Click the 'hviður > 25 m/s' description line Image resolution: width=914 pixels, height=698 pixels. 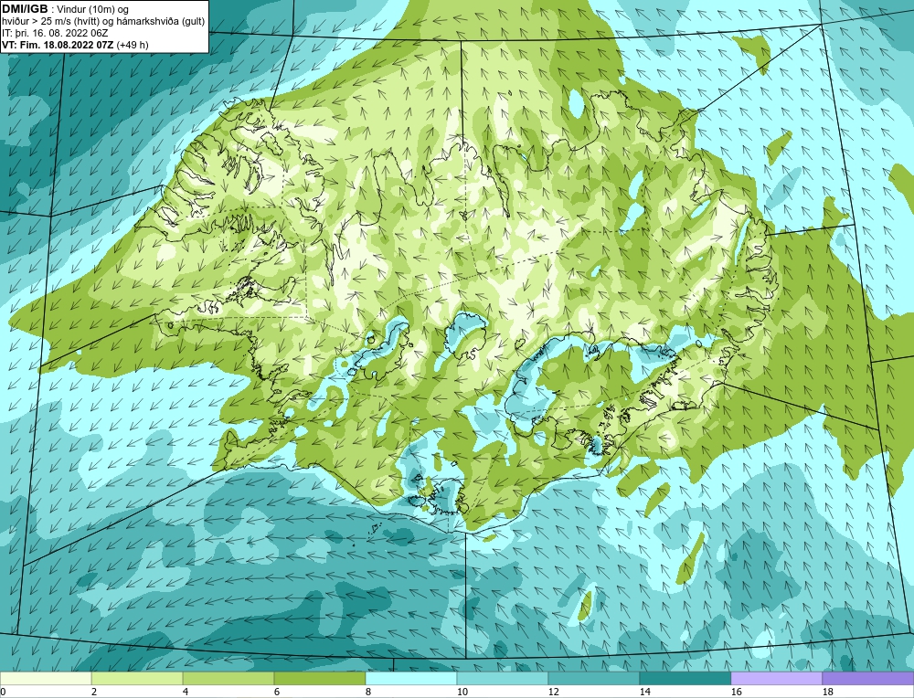pos(103,21)
